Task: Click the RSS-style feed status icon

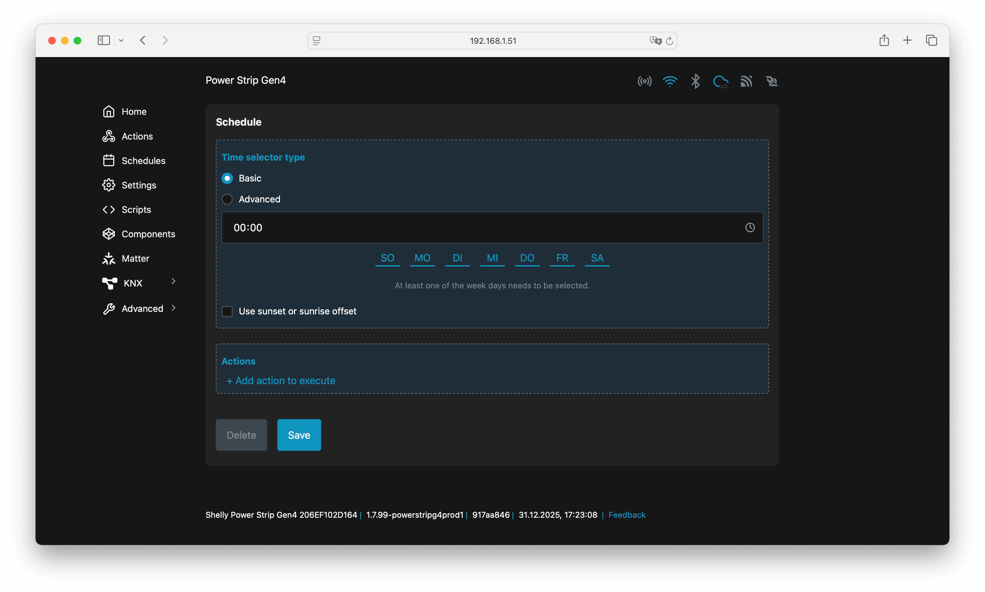Action: (746, 81)
